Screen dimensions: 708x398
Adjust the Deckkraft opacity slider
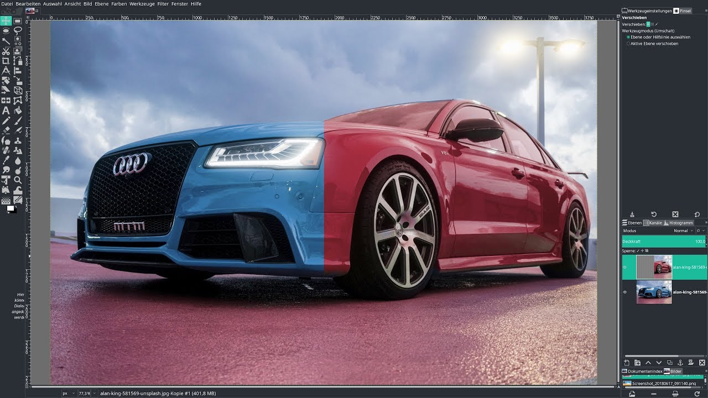[663, 242]
